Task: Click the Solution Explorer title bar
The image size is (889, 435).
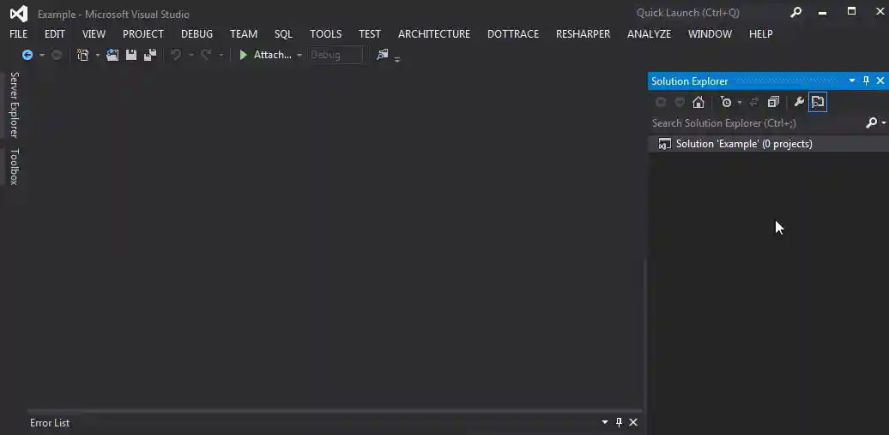Action: pyautogui.click(x=768, y=80)
